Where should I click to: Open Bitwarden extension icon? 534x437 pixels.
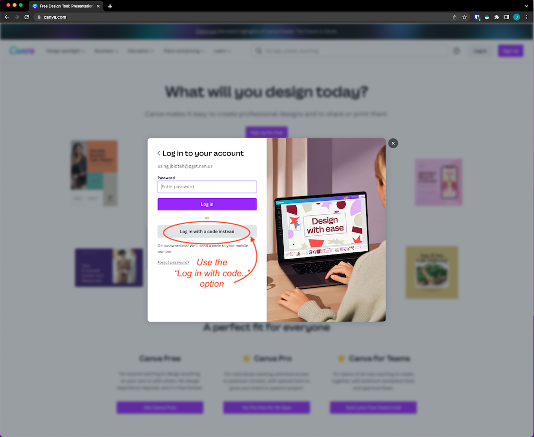pos(477,17)
